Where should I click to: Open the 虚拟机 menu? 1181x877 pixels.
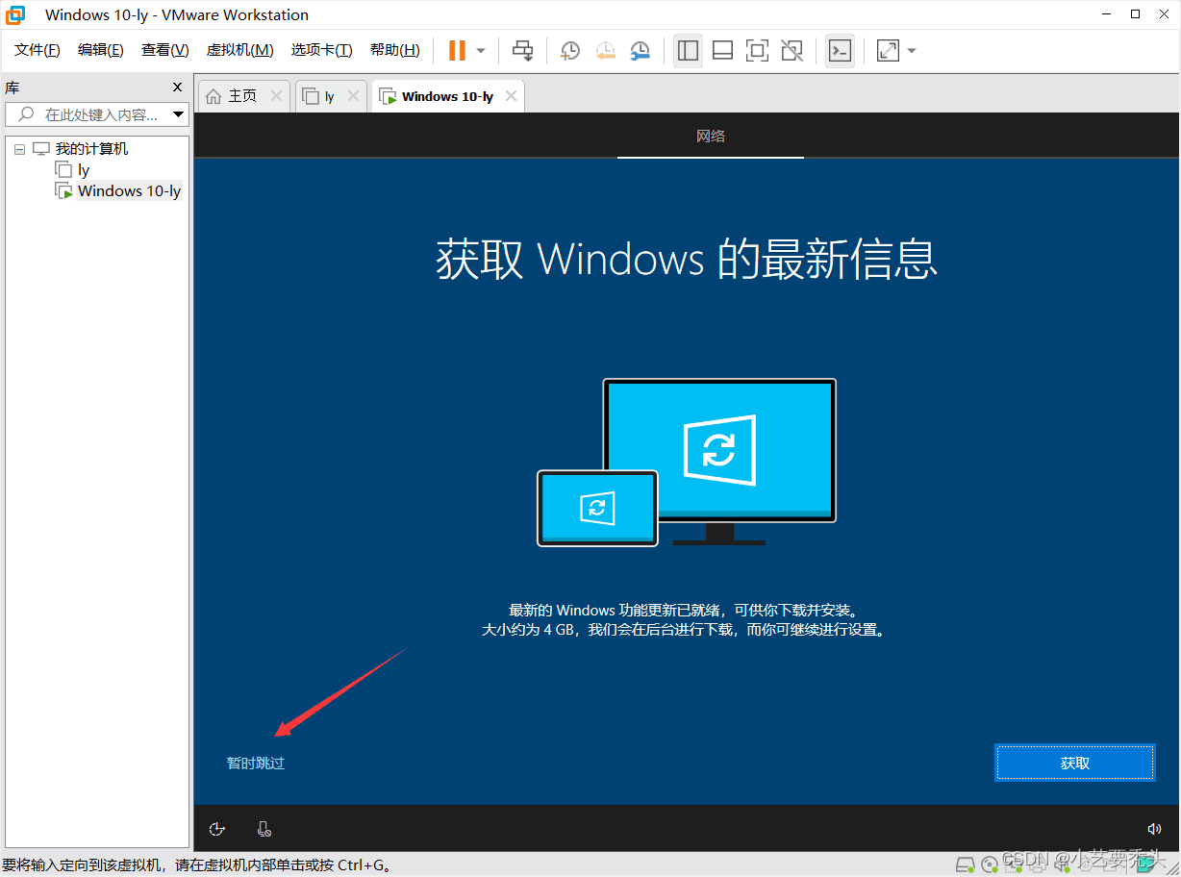[x=239, y=49]
